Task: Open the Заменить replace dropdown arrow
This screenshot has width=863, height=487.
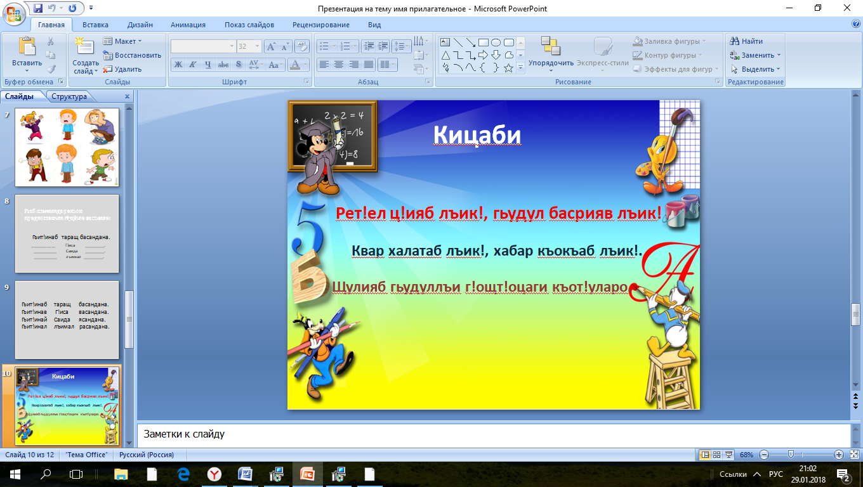Action: 778,55
